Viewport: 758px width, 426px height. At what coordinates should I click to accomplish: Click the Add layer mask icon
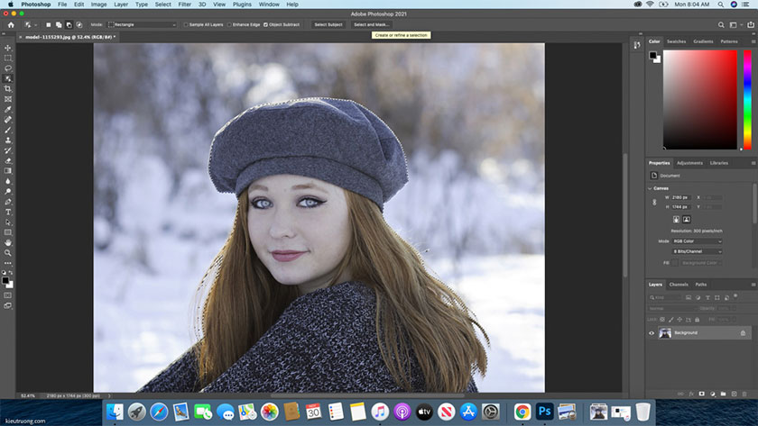[701, 394]
